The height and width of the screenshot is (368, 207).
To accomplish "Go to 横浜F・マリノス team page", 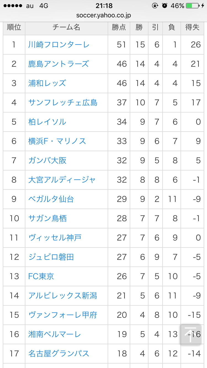I will point(57,141).
